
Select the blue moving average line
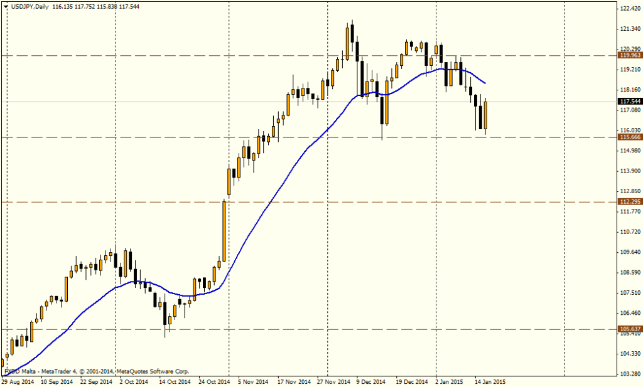(270, 201)
